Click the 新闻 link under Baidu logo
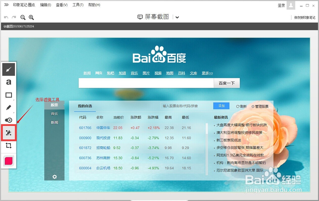Image resolution: width=319 pixels, height=201 pixels. pos(87,73)
